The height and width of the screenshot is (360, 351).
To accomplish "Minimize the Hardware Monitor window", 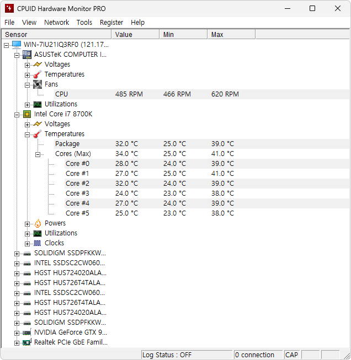I will tap(288, 8).
